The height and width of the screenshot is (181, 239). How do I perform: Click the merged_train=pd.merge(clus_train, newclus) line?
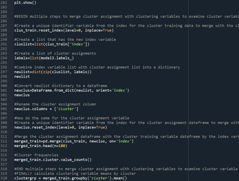(x=74, y=141)
